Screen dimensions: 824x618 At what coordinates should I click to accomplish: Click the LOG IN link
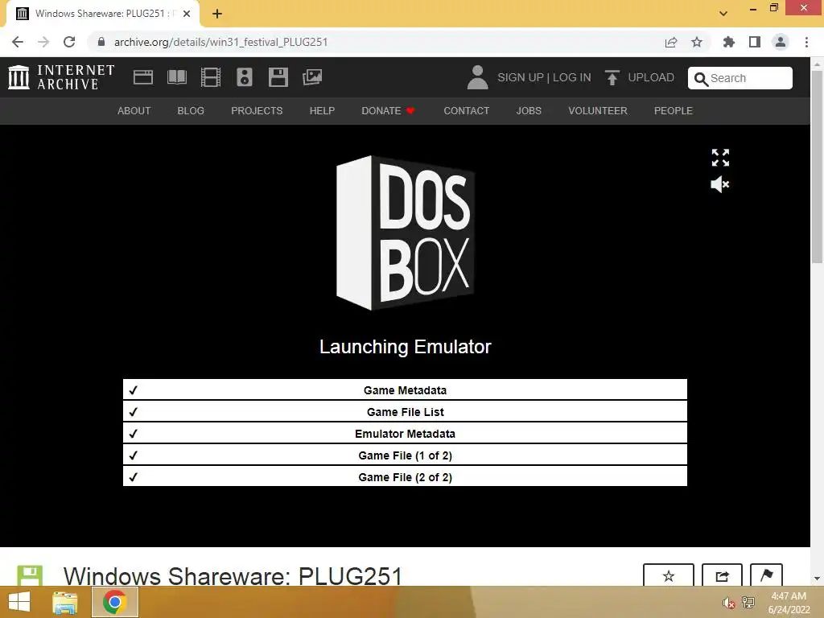click(572, 77)
